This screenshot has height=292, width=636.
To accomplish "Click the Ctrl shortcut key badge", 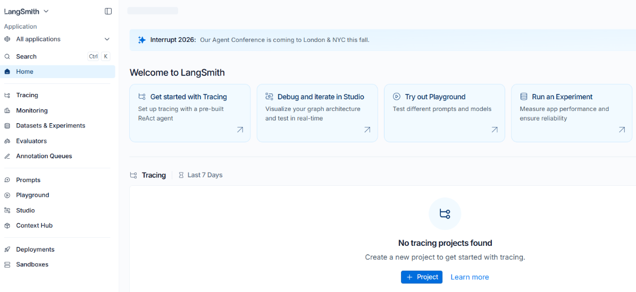I will point(93,57).
